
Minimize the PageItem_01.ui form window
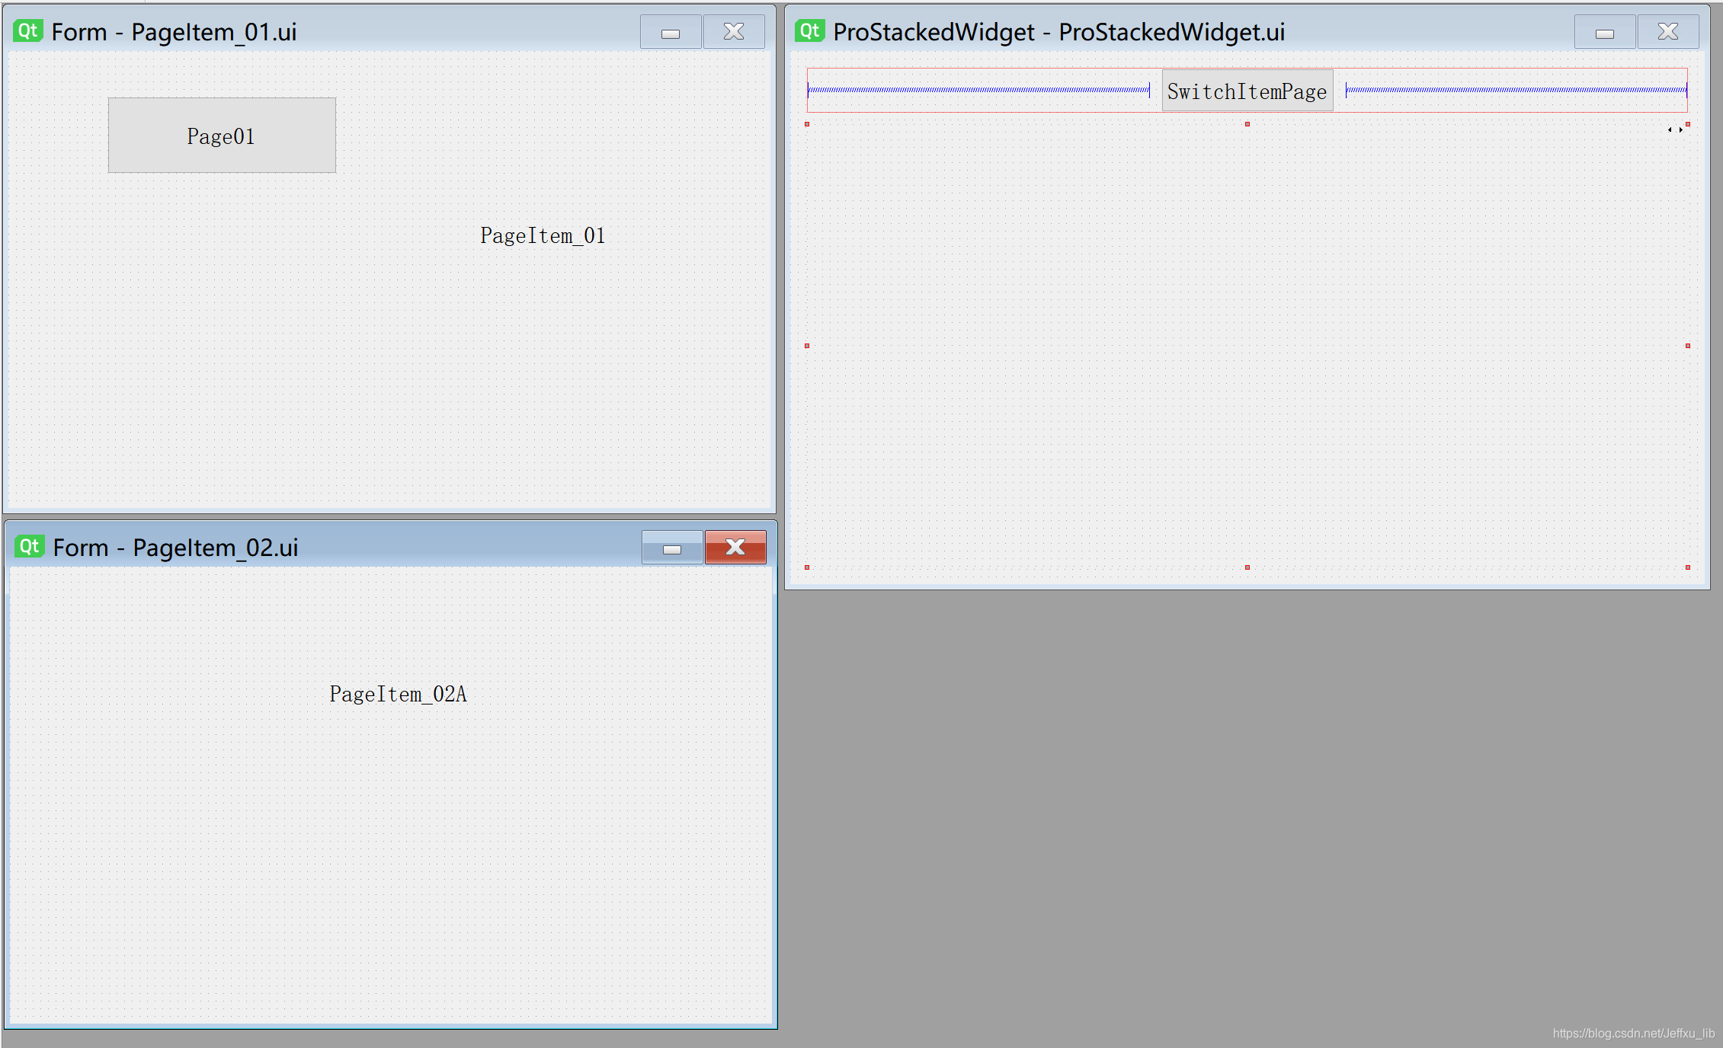[x=671, y=33]
